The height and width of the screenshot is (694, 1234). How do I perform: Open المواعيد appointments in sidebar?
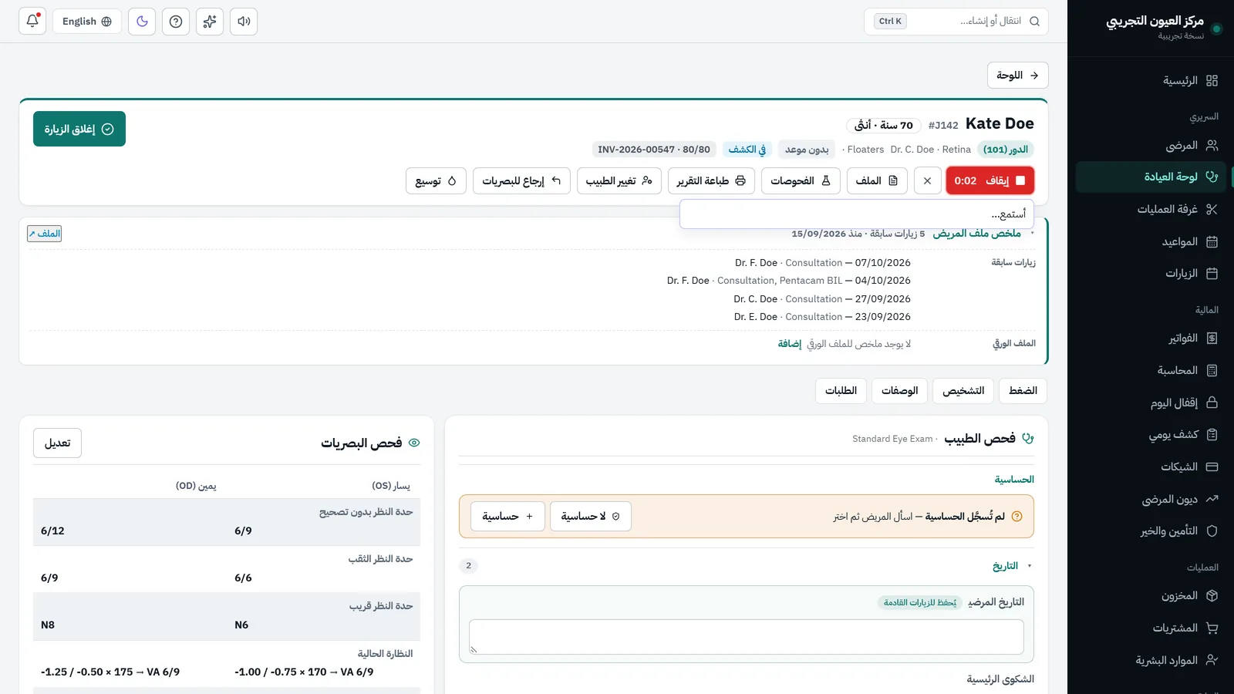click(1150, 241)
